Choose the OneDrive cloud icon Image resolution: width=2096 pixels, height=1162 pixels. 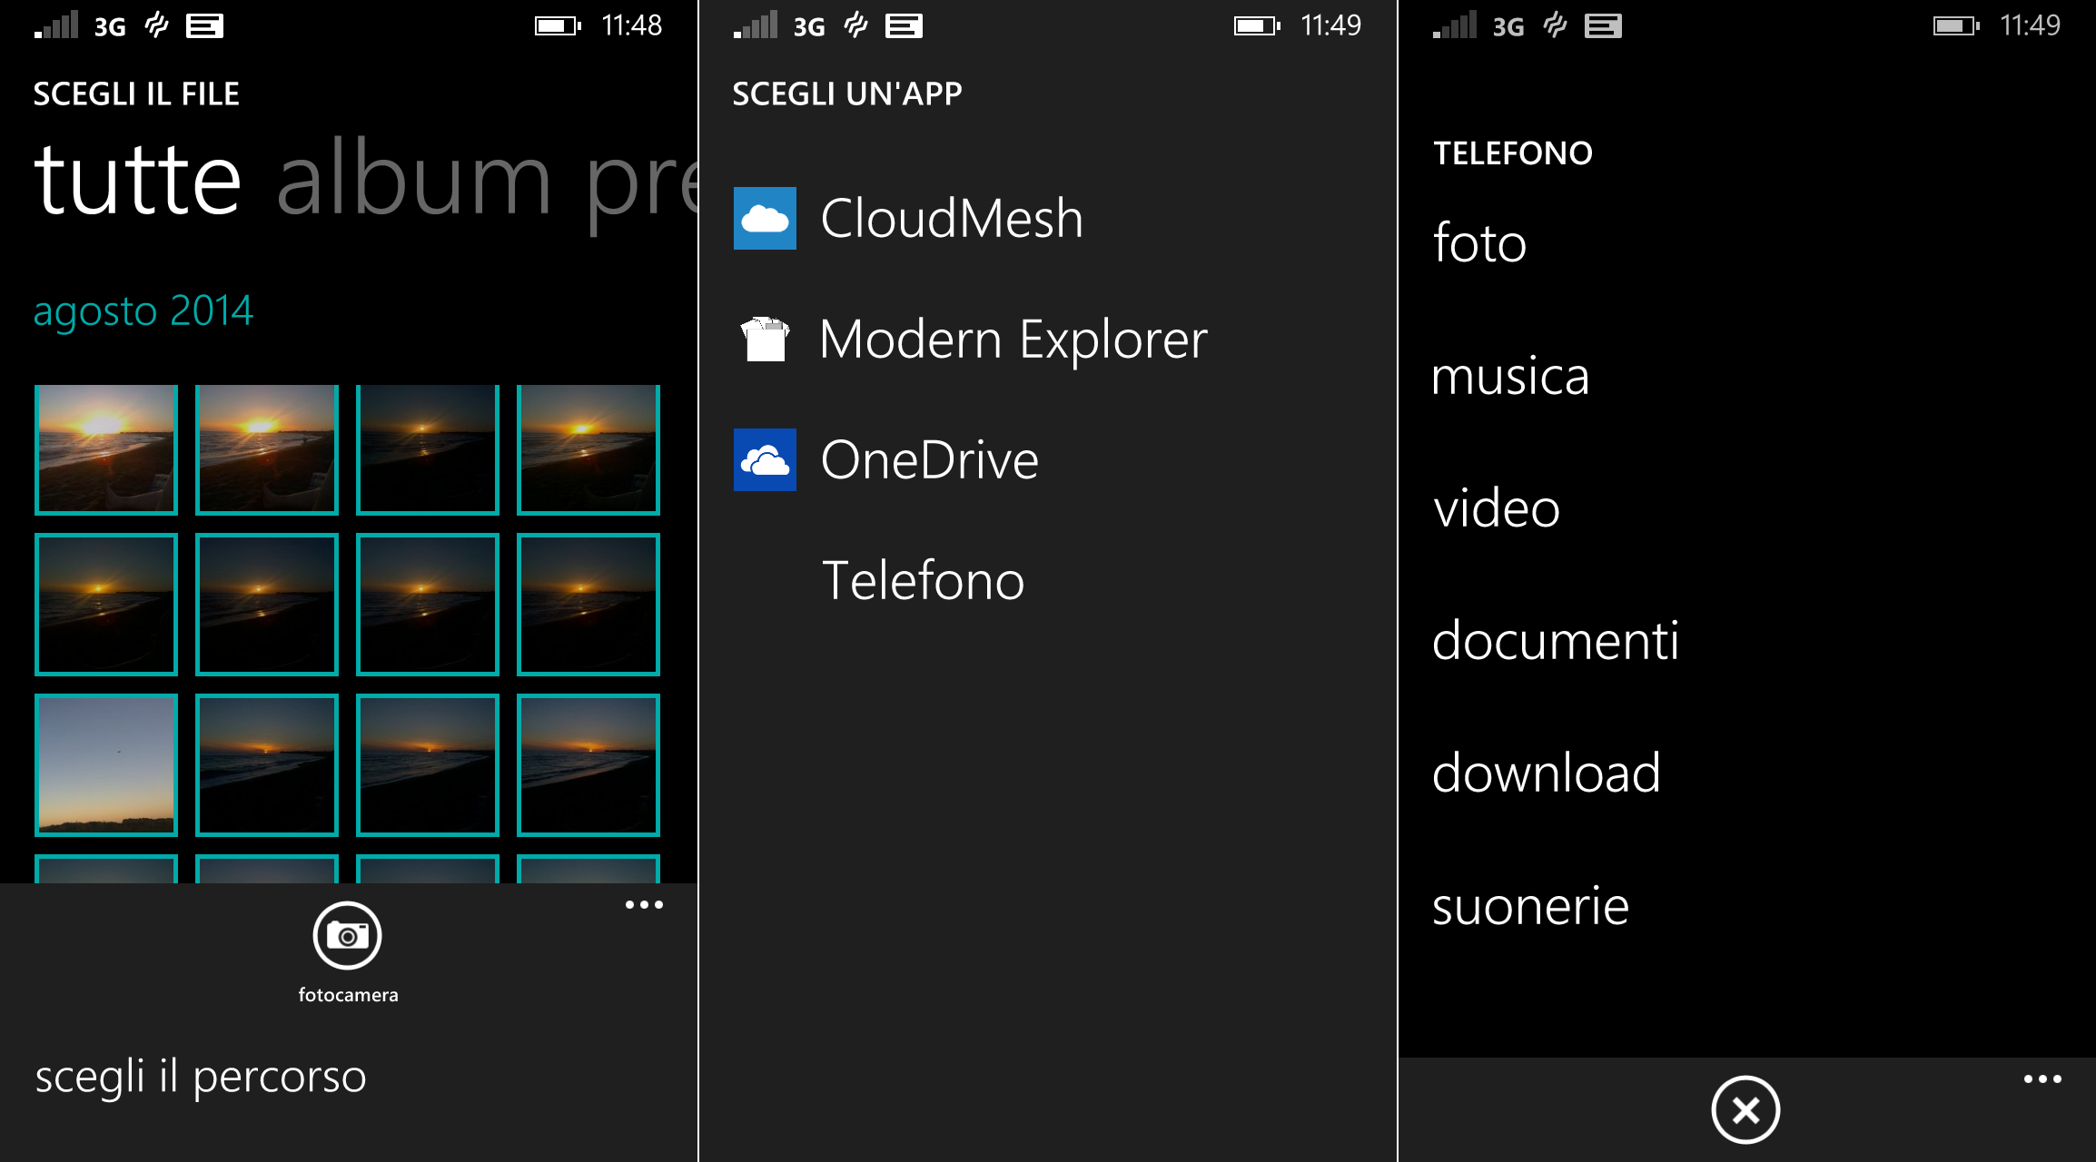[765, 459]
